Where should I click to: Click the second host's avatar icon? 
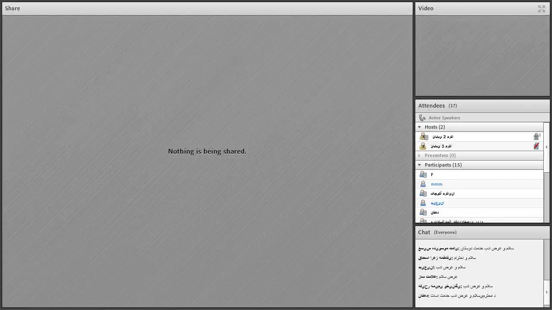click(x=423, y=146)
